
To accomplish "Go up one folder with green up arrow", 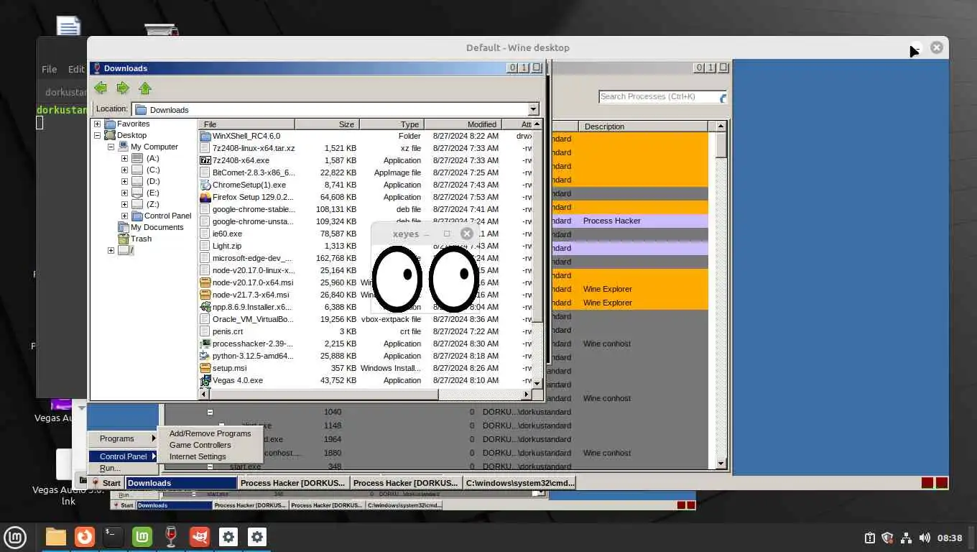I will point(145,88).
